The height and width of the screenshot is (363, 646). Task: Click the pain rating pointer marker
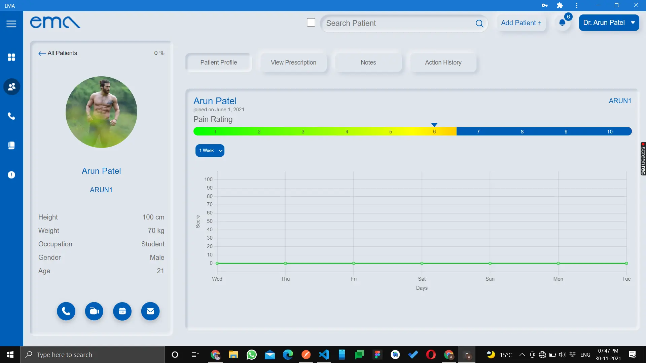tap(434, 125)
